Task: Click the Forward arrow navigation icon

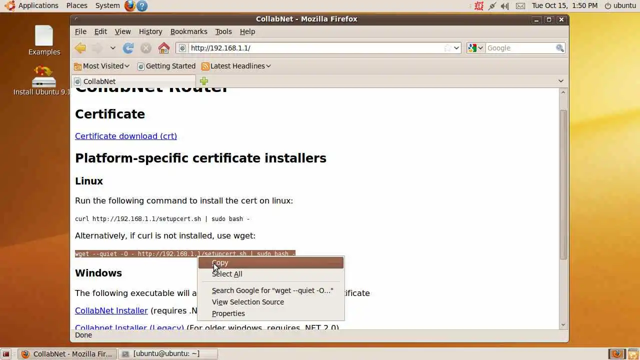Action: 97,48
